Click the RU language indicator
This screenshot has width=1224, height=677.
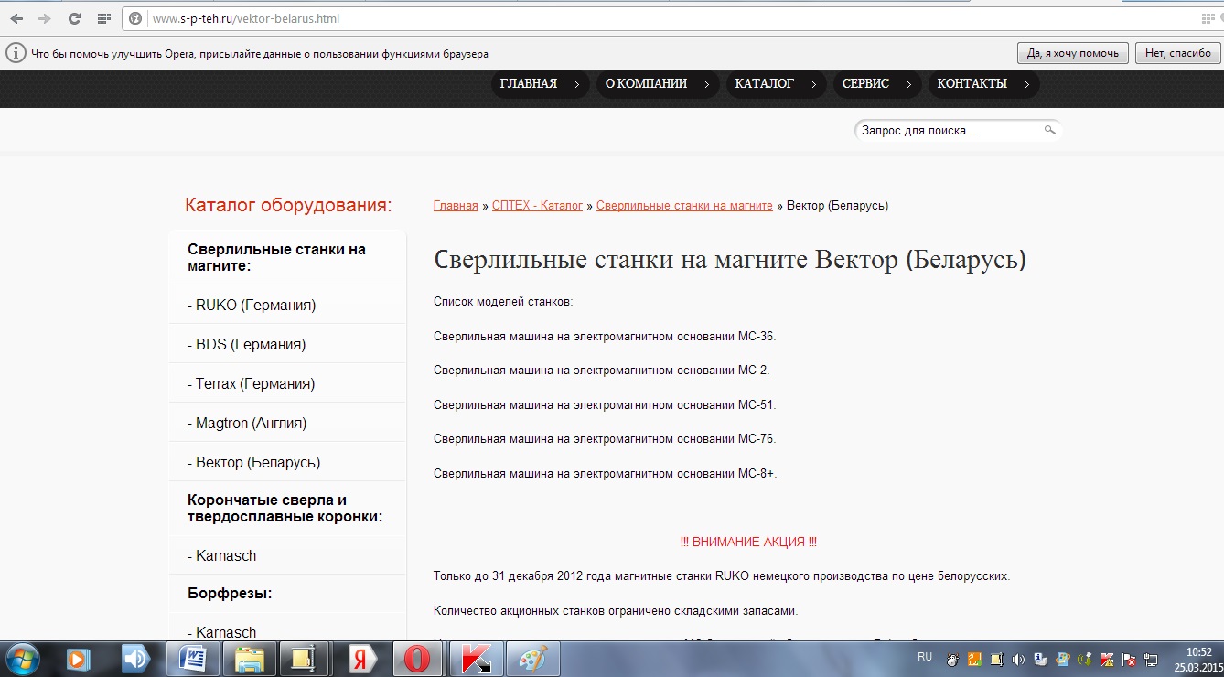tap(925, 657)
